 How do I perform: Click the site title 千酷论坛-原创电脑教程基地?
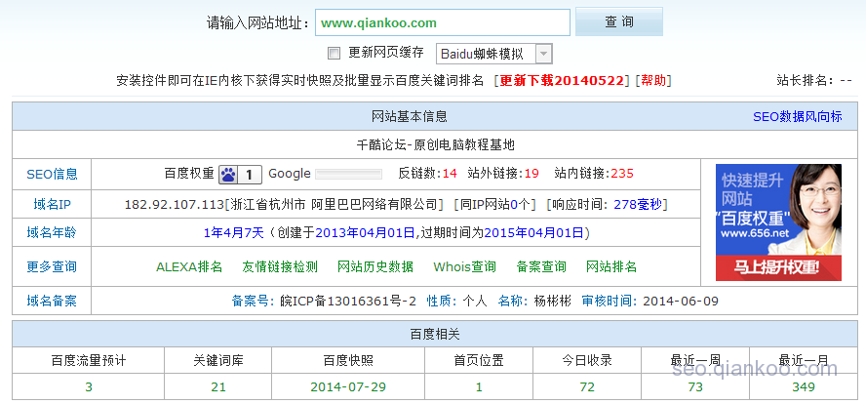click(x=436, y=144)
